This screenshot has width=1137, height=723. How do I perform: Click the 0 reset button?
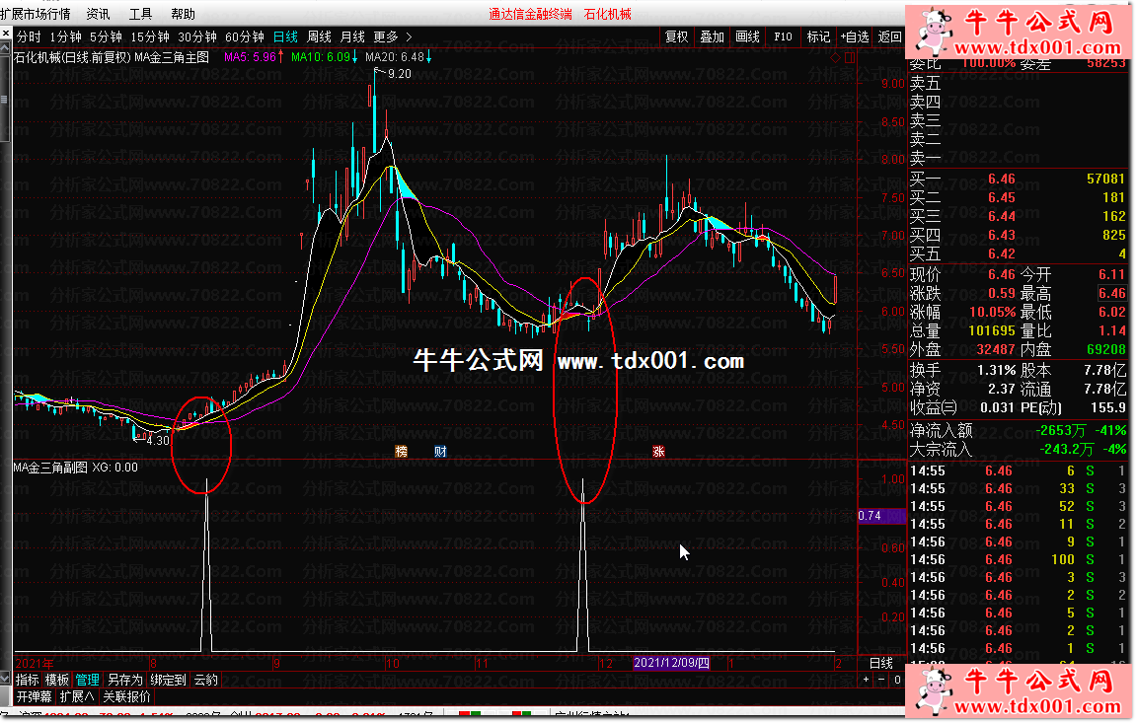(x=897, y=680)
